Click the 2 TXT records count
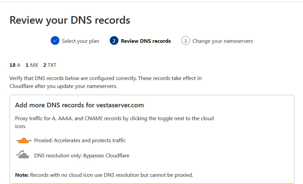 pyautogui.click(x=50, y=65)
